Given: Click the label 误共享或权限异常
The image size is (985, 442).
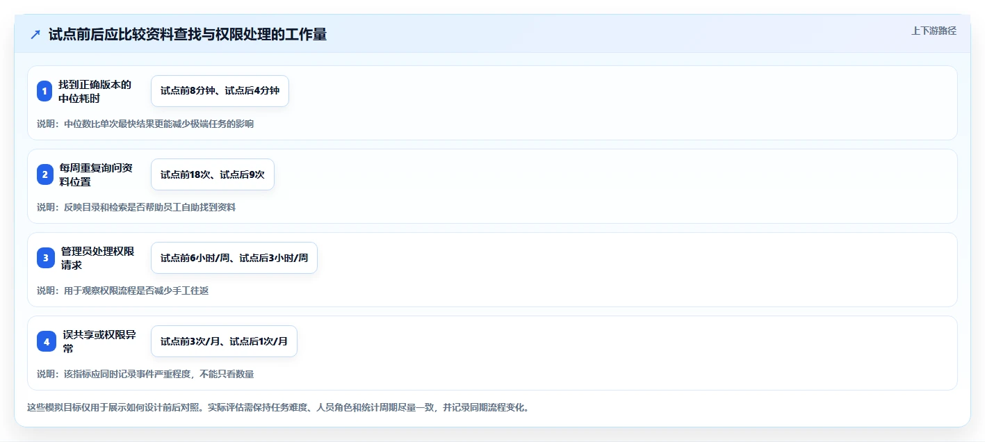Looking at the screenshot, I should (99, 341).
